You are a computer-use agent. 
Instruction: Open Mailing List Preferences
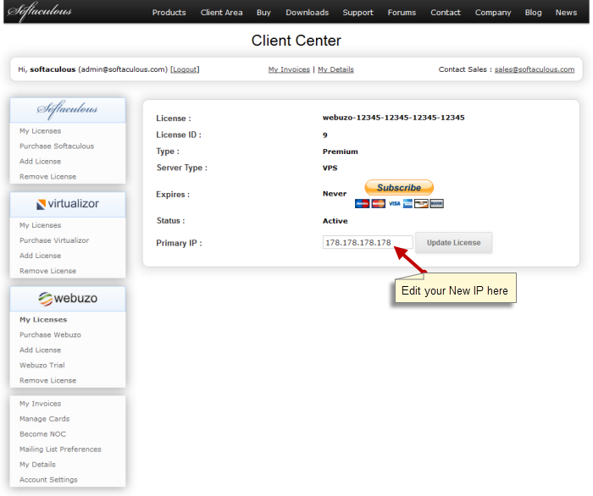[60, 449]
